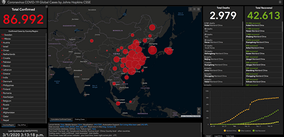Image resolution: width=284 pixels, height=137 pixels.
Task: Open the basemap gallery grid icon
Action: (x=198, y=9)
